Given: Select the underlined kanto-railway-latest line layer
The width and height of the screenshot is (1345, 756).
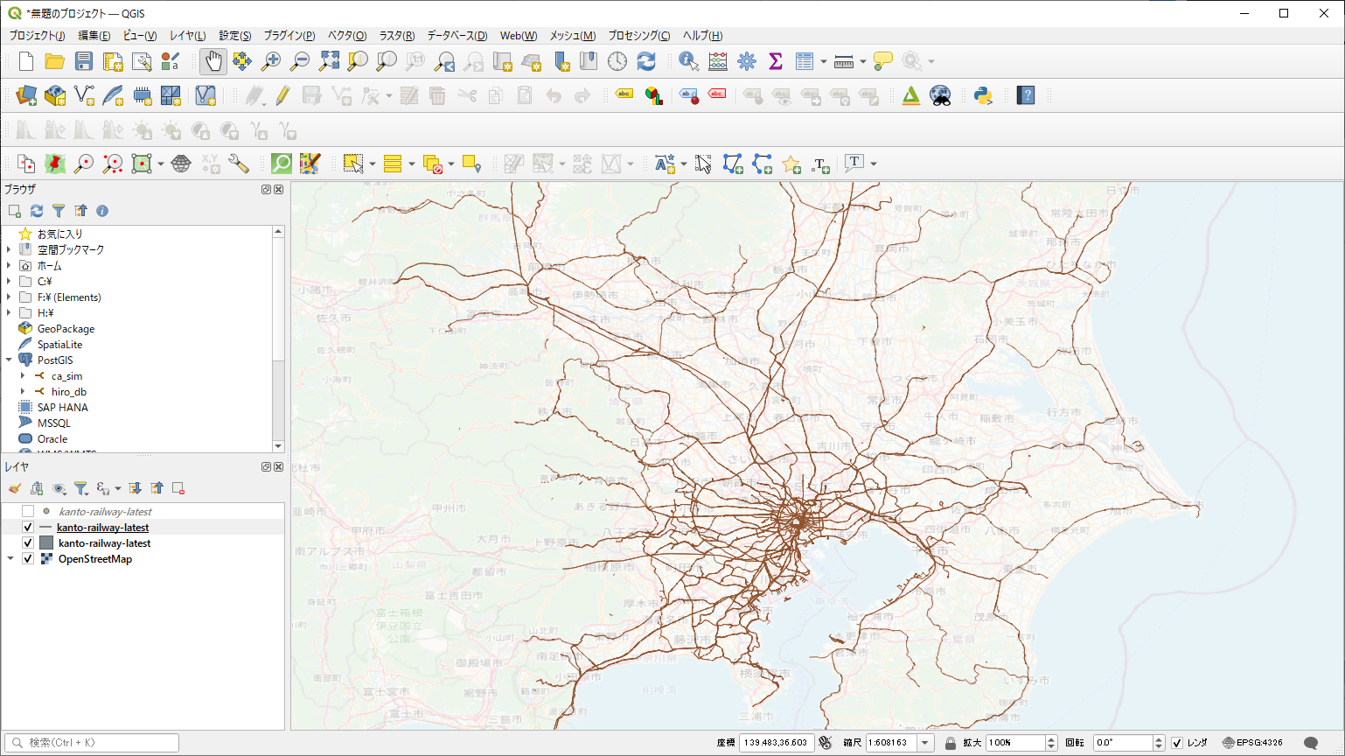Looking at the screenshot, I should (103, 528).
